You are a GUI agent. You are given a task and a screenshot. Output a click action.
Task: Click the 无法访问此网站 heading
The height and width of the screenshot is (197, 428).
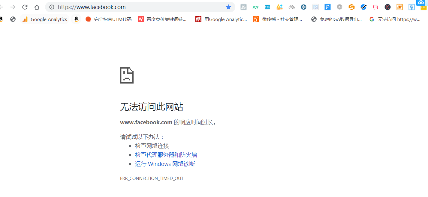(x=152, y=107)
